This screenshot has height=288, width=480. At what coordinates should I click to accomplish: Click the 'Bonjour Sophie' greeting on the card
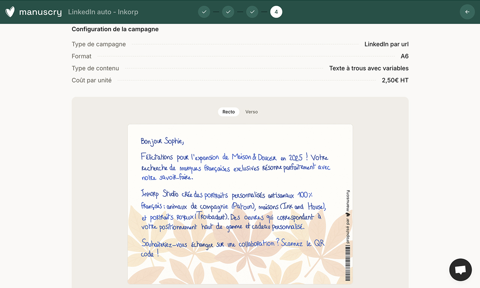point(162,141)
